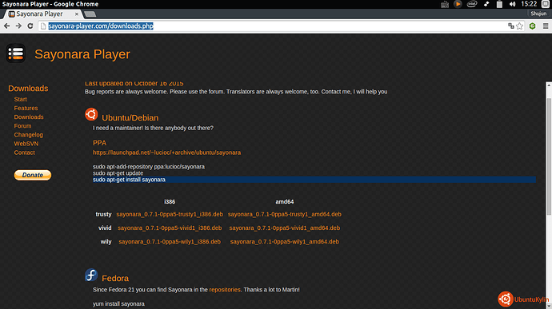The image size is (552, 309).
Task: Close the Sayonara Player tab
Action: point(76,14)
